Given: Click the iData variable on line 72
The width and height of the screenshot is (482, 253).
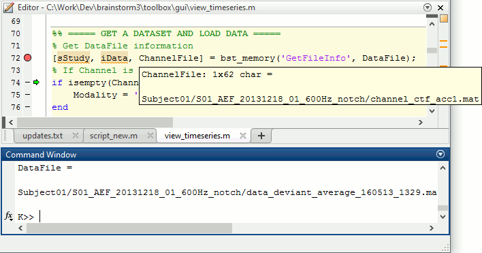Looking at the screenshot, I should [x=114, y=58].
